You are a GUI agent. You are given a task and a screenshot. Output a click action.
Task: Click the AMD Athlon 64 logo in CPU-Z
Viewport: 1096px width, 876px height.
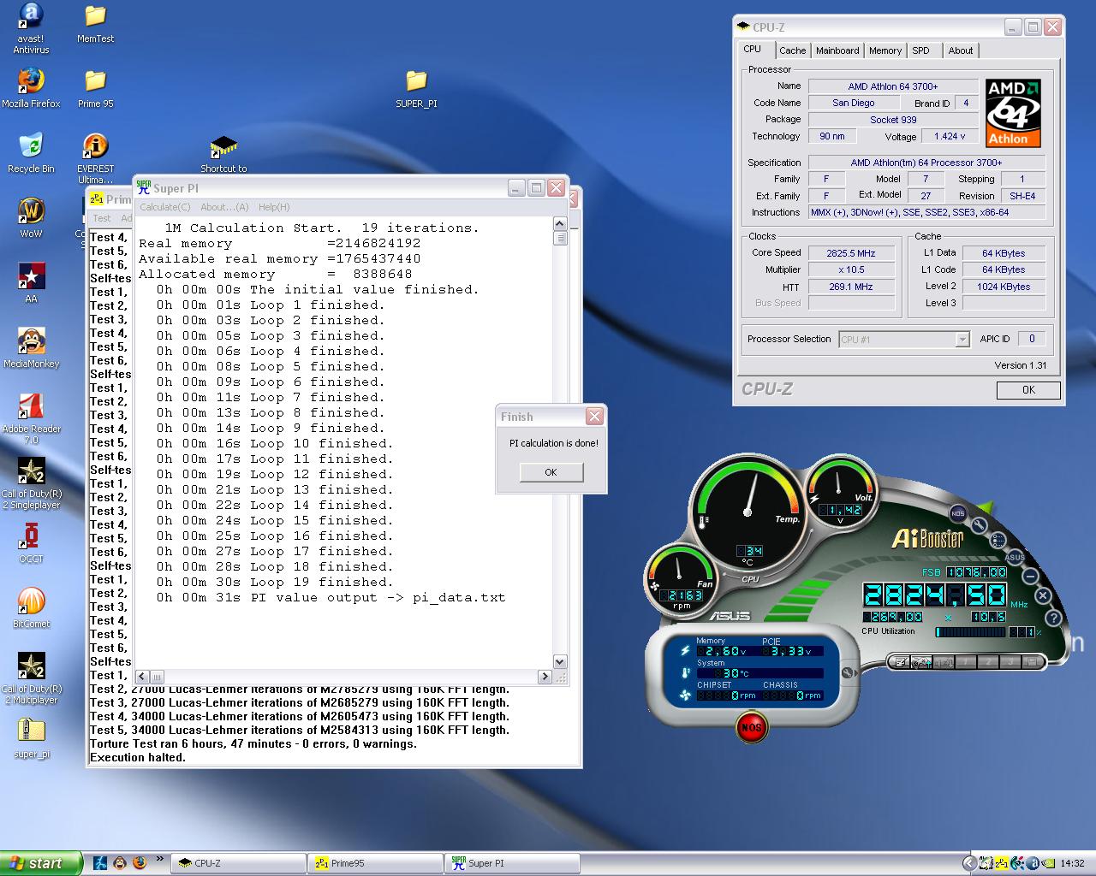[1013, 114]
